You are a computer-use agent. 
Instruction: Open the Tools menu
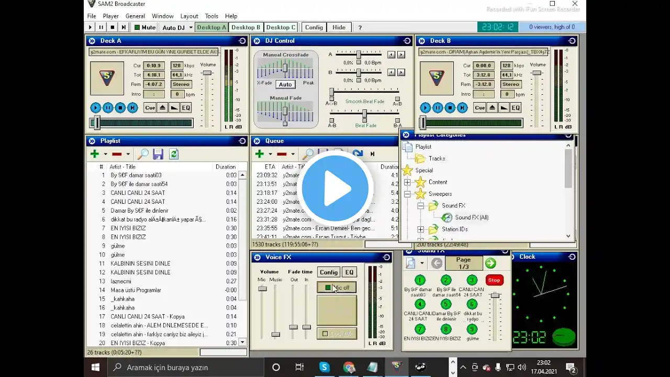[x=211, y=16]
